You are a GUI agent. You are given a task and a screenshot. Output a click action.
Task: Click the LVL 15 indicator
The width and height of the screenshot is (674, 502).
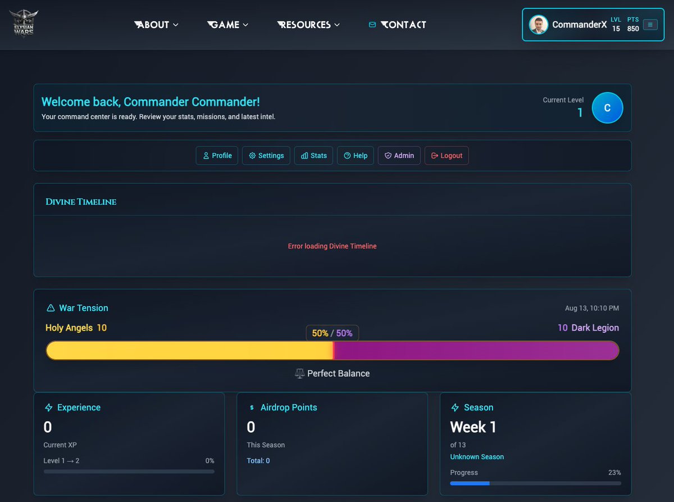[616, 24]
